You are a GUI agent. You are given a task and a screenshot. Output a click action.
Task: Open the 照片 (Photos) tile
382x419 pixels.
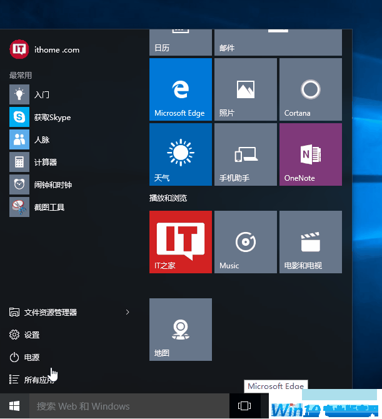[x=245, y=89]
